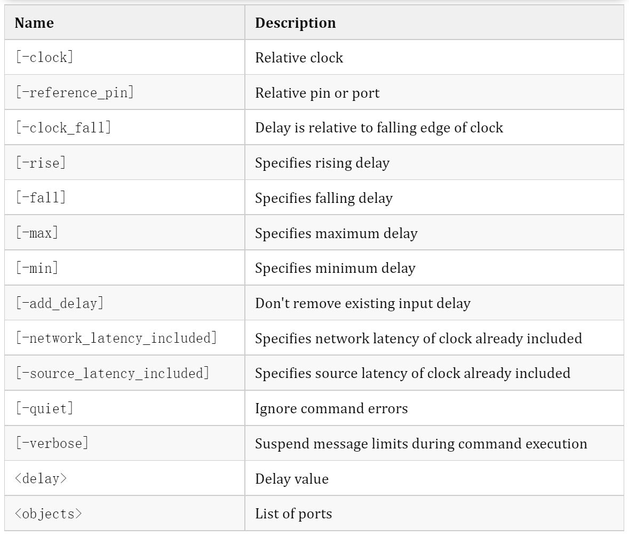Select the [-fall] option name
The height and width of the screenshot is (536, 629).
tap(41, 198)
